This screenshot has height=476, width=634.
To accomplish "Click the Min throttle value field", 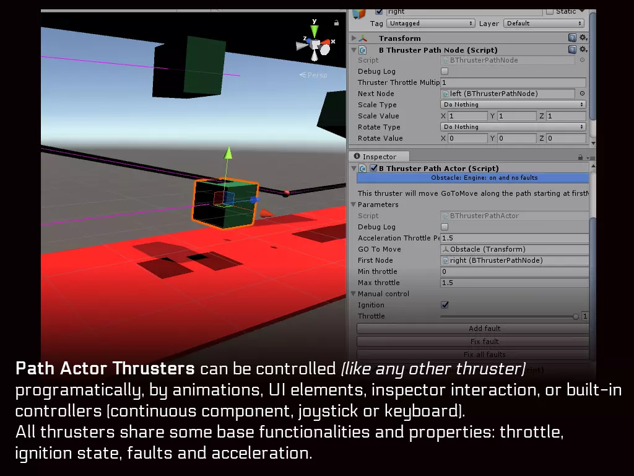I will [515, 271].
